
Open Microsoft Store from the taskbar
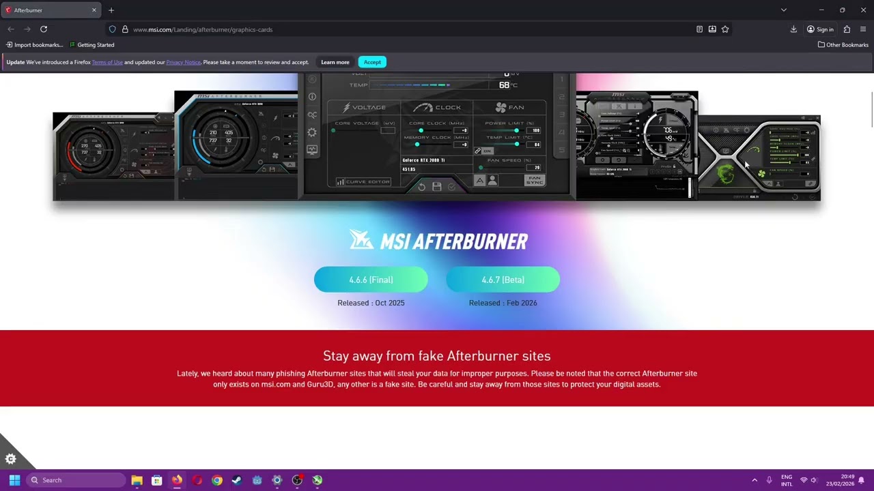point(156,480)
